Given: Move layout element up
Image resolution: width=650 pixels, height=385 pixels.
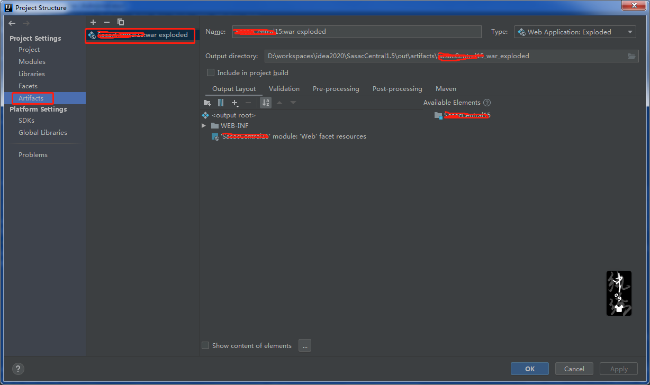Looking at the screenshot, I should [x=279, y=103].
